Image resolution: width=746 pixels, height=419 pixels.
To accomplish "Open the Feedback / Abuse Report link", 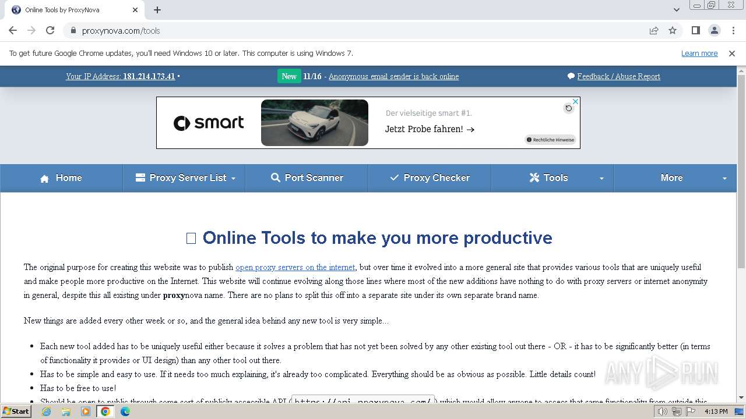I will tap(618, 76).
